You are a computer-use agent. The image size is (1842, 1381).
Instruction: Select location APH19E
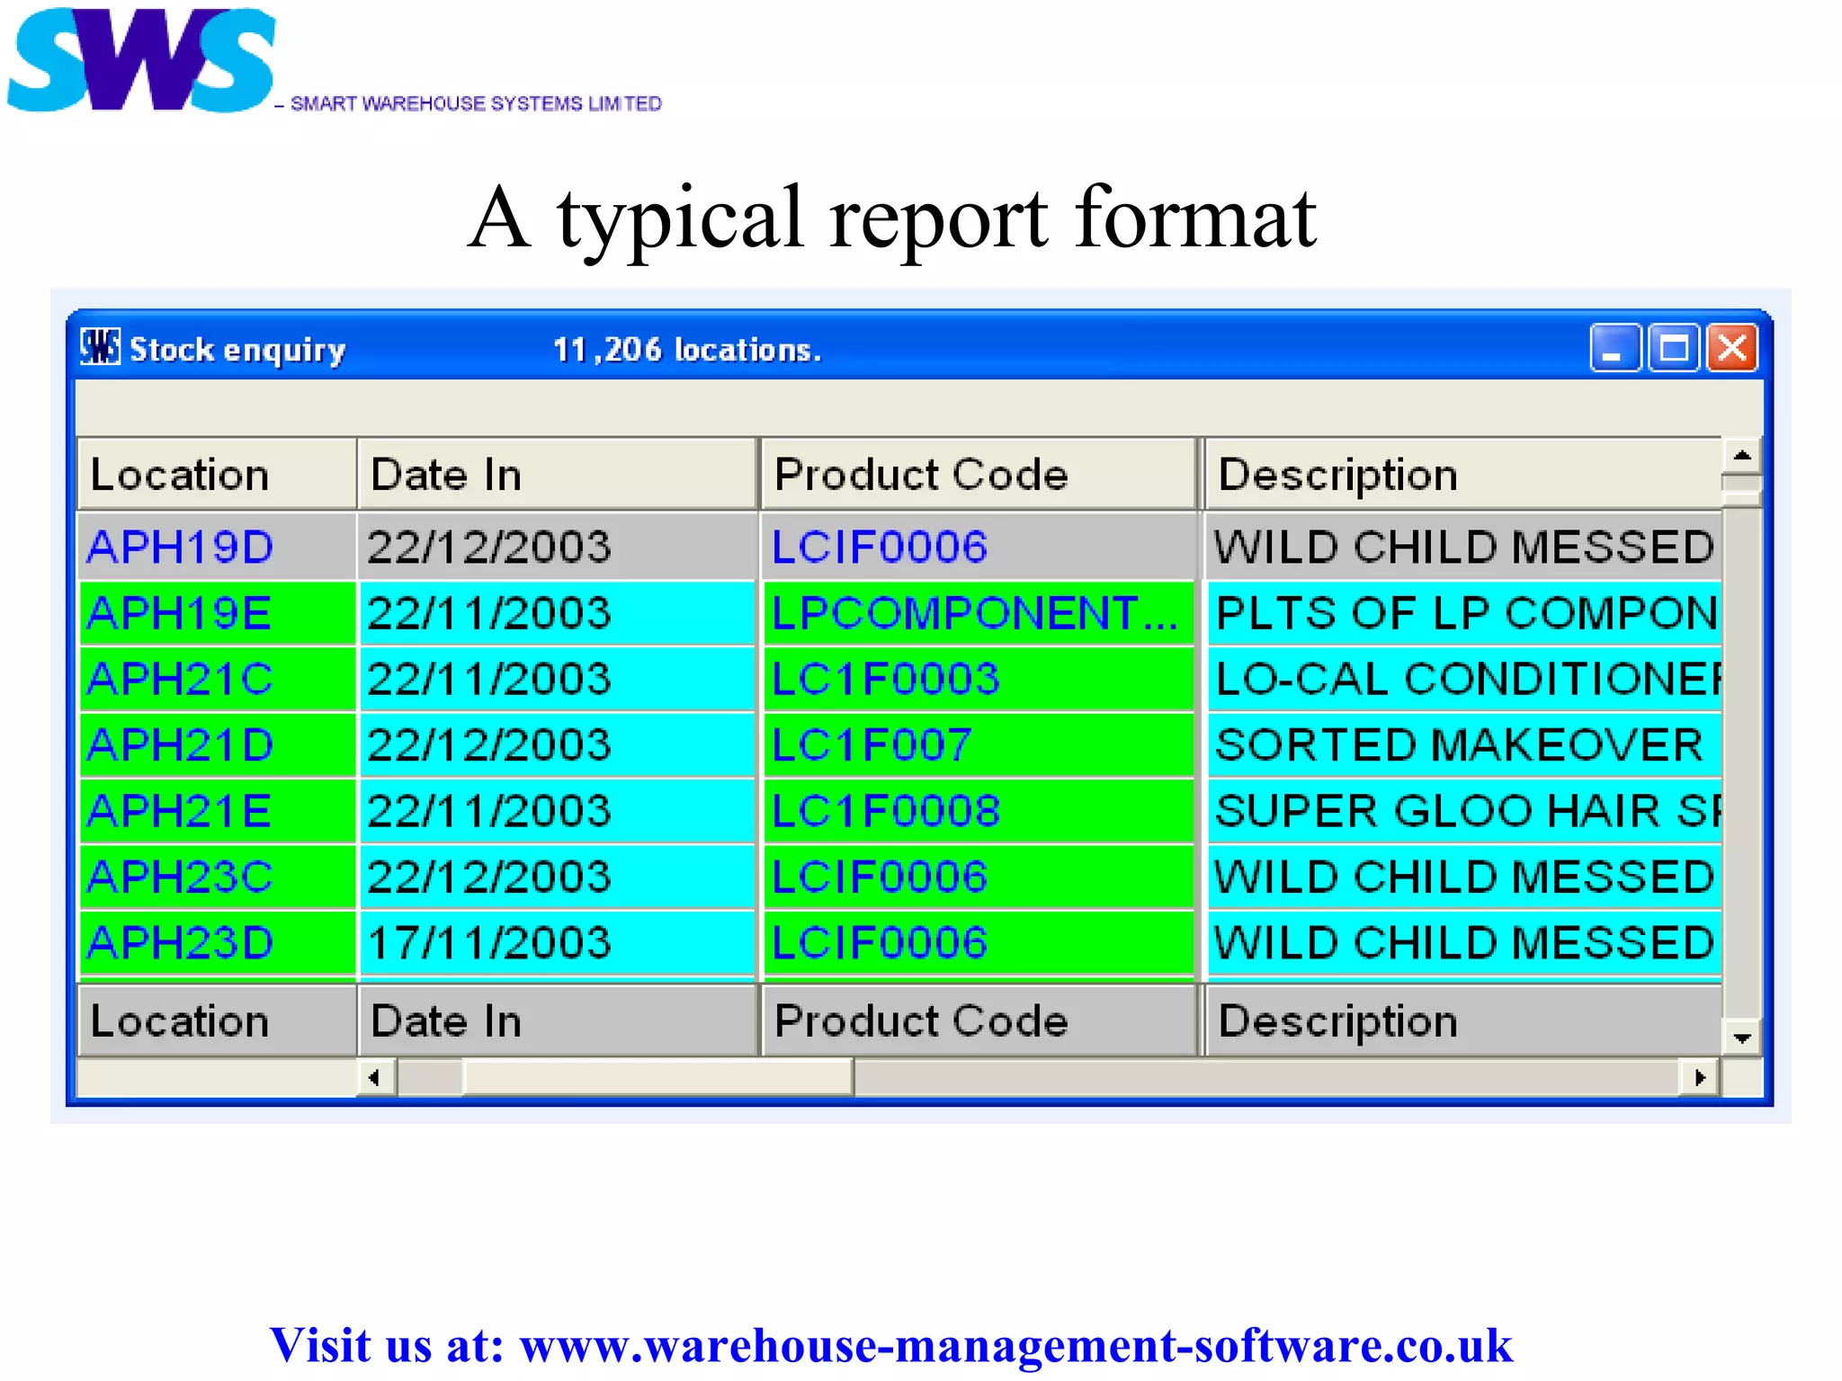tap(217, 613)
